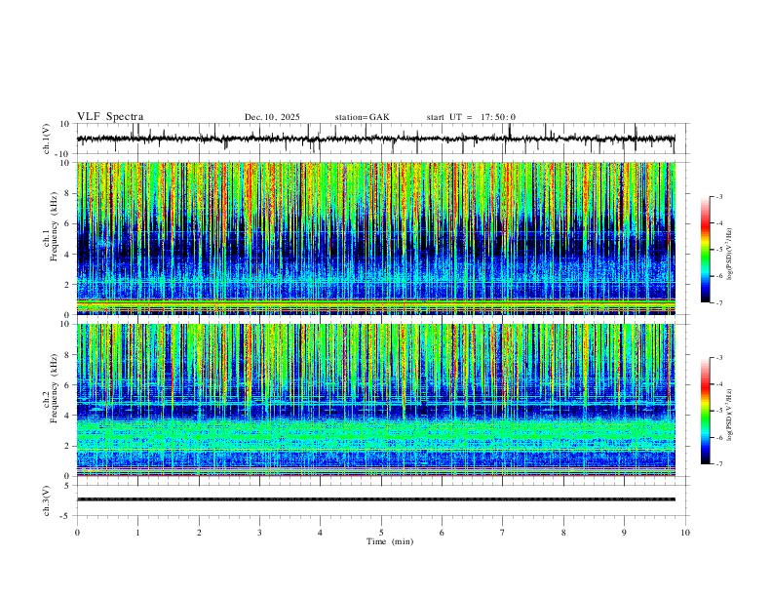Click time axis tick label "4"
The image size is (772, 597).
[321, 533]
